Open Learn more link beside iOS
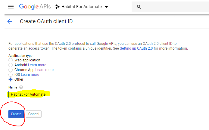This screenshot has height=130, width=209. 30,74
